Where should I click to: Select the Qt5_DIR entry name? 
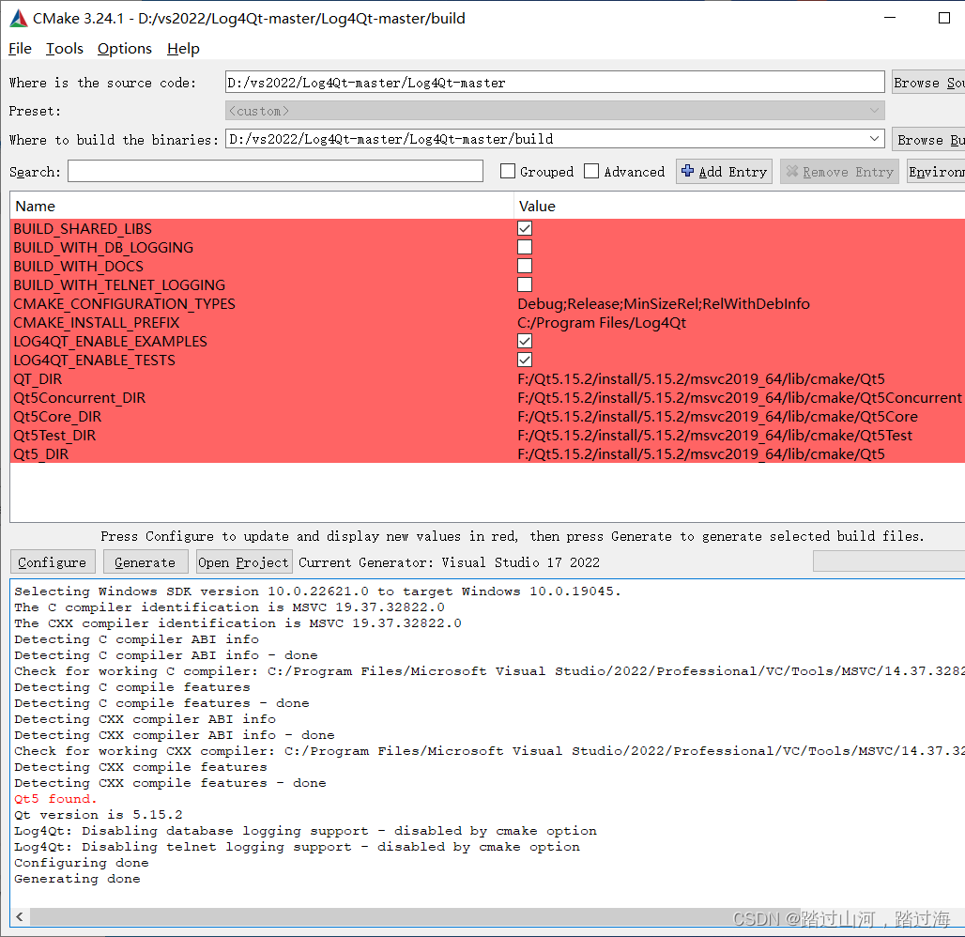[x=41, y=453]
